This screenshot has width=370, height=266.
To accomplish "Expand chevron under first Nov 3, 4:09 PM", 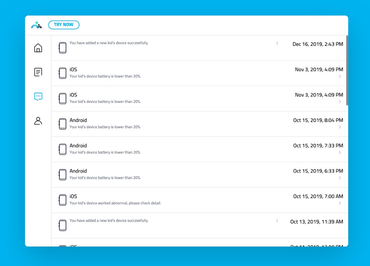I will 340,76.
